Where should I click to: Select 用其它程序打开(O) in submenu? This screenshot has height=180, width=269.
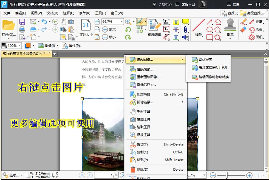pyautogui.click(x=208, y=67)
